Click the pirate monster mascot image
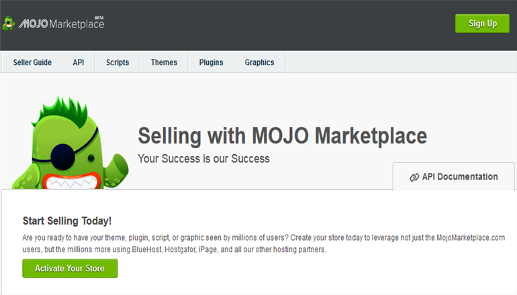This screenshot has width=517, height=295. [x=70, y=142]
